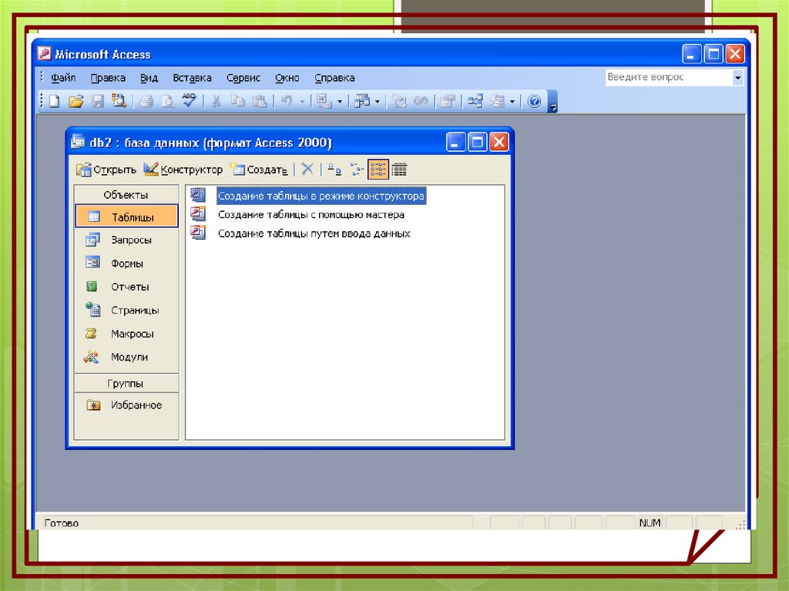Open the Вид menu
The height and width of the screenshot is (591, 789).
[149, 78]
